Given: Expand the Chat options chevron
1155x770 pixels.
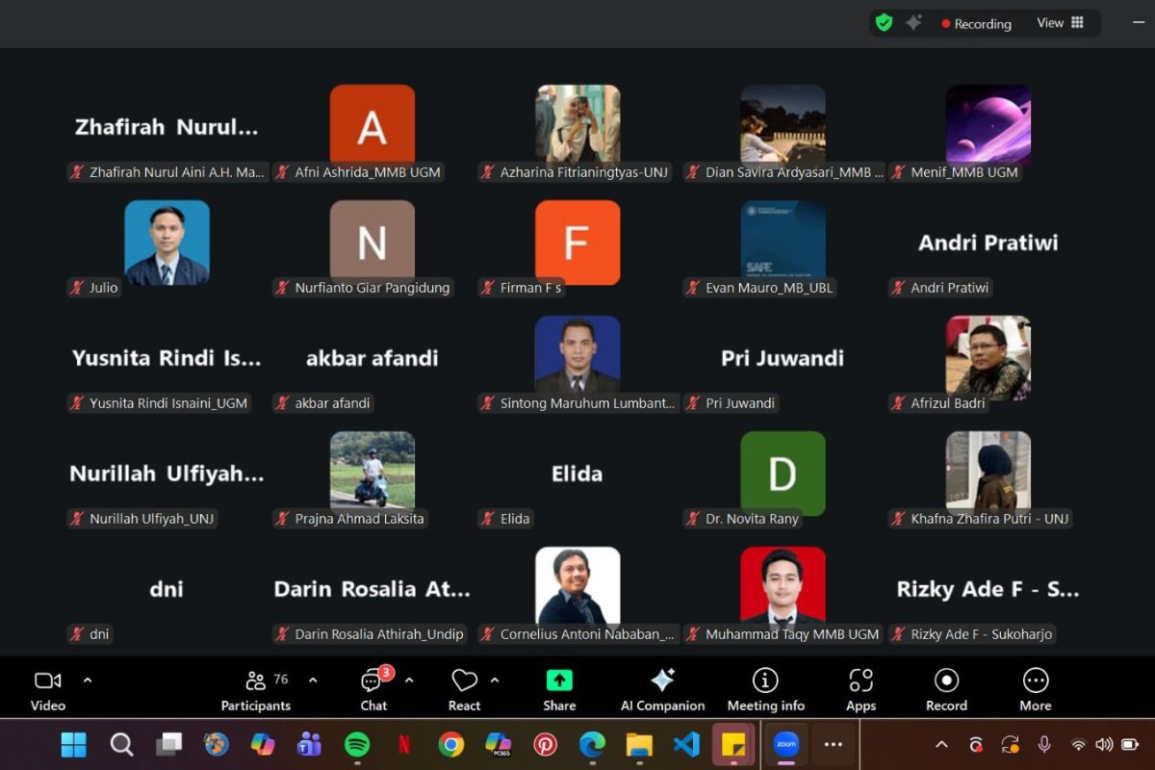Looking at the screenshot, I should 409,680.
